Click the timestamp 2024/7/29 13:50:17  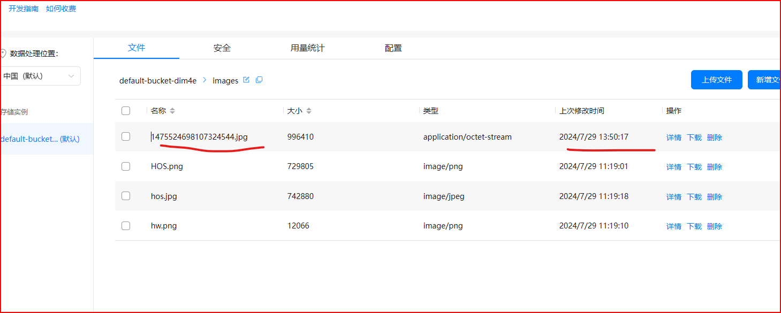pyautogui.click(x=594, y=137)
